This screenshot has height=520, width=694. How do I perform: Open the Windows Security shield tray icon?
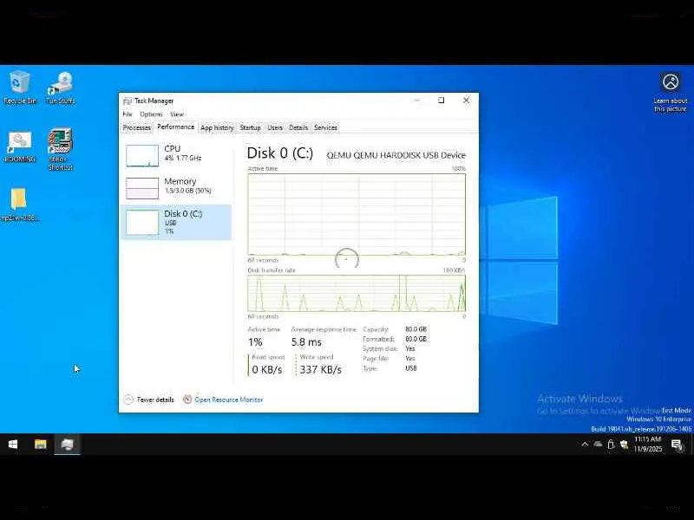coord(624,445)
